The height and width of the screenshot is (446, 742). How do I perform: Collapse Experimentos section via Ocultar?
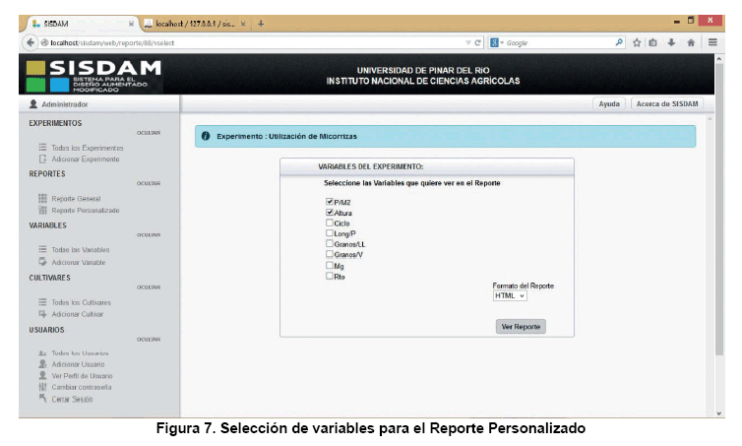[x=149, y=132]
